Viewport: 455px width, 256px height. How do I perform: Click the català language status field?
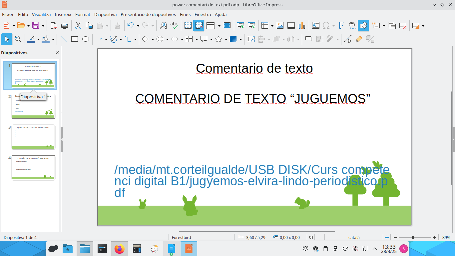pos(354,237)
